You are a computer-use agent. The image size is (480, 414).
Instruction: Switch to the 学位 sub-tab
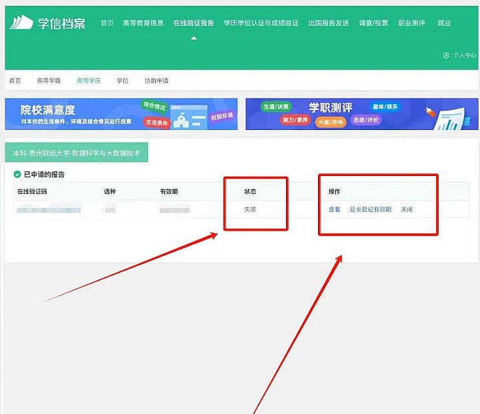click(x=123, y=81)
